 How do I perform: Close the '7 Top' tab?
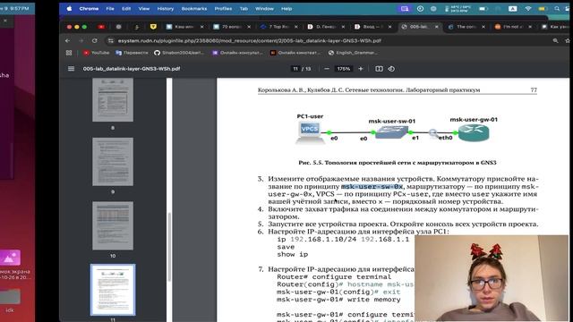point(296,27)
